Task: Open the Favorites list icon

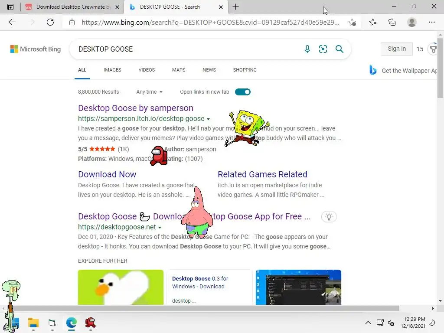Action: tap(373, 22)
